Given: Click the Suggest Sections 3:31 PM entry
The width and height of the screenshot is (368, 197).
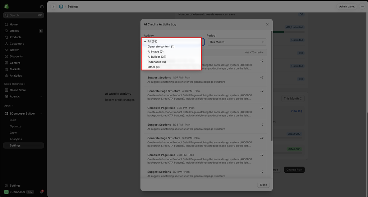Looking at the screenshot, I should point(205,173).
